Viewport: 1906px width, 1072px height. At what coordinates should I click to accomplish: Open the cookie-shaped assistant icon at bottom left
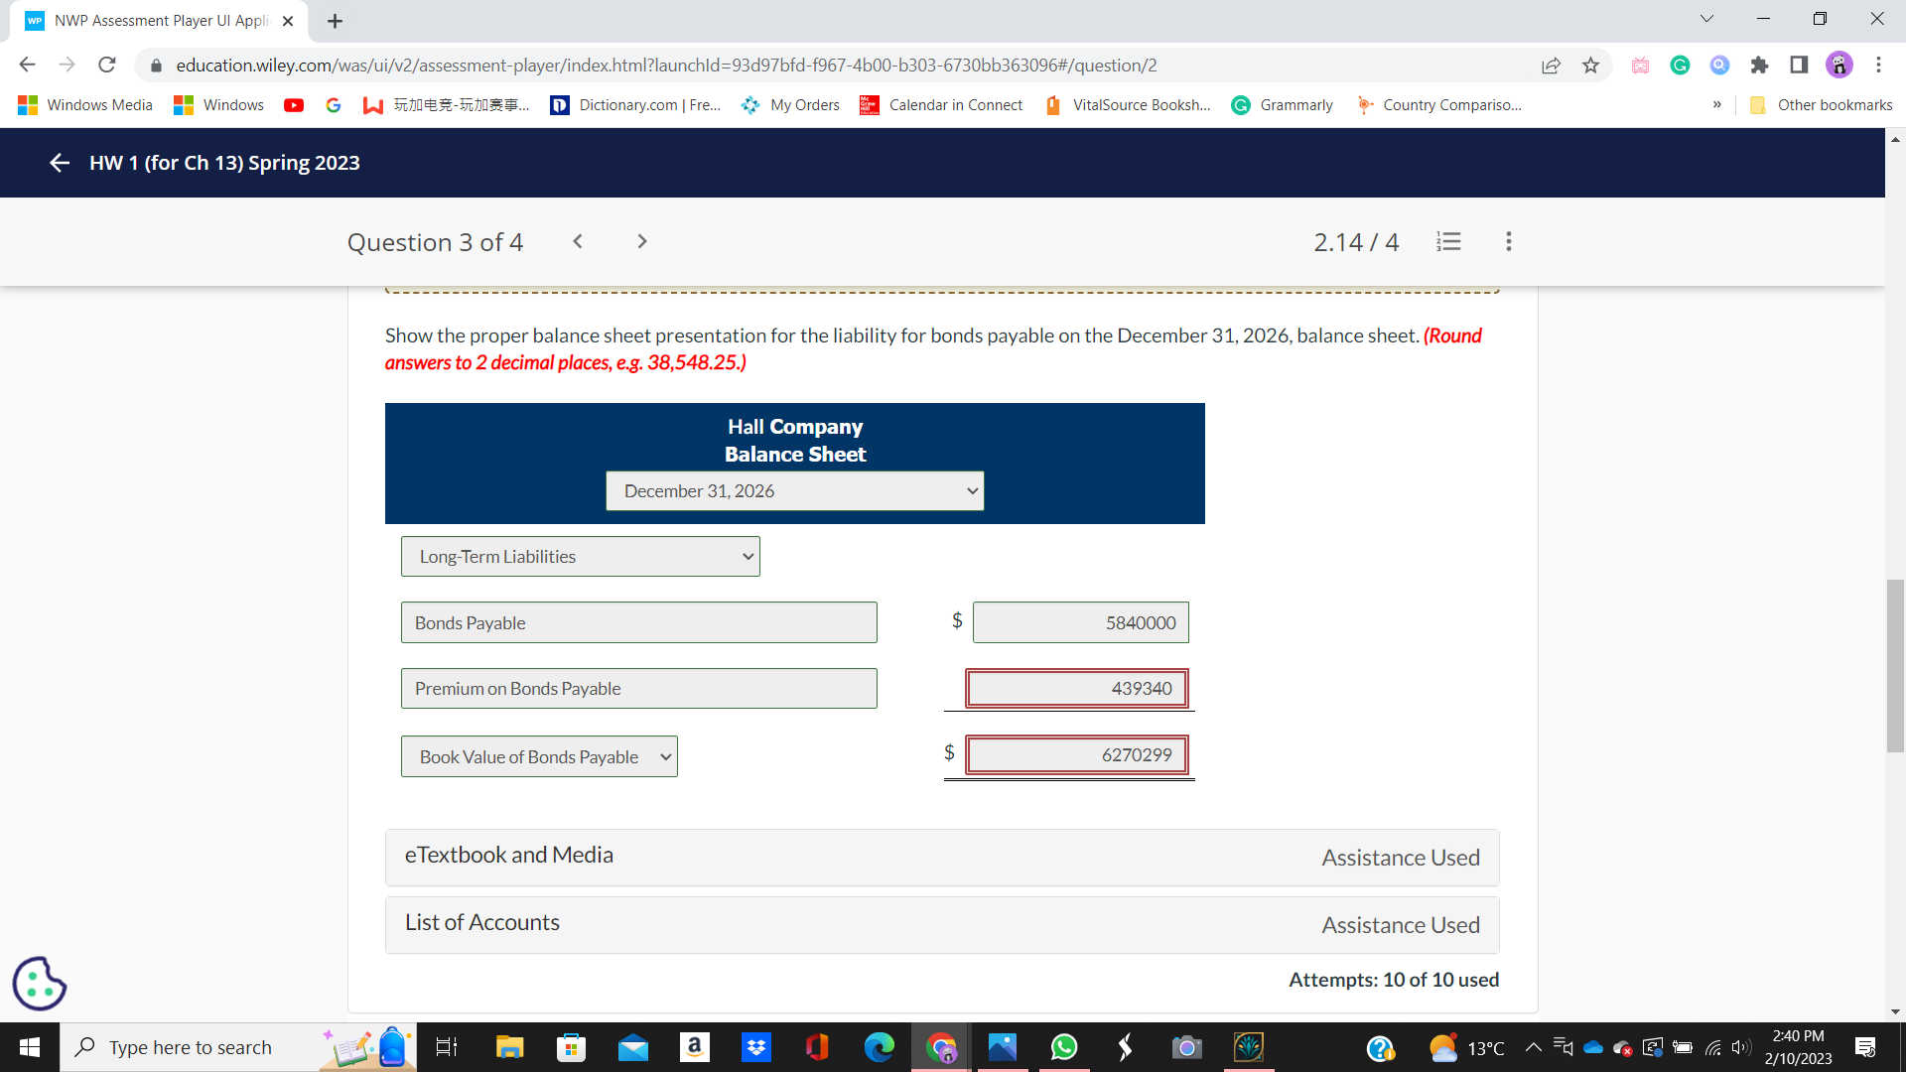click(38, 983)
